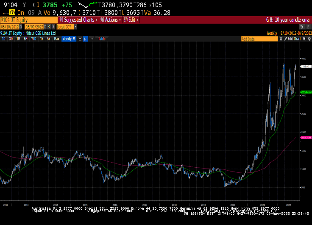Screen dimensions: 312x225
Task: Select the 1Y range tab
Action: (x=42, y=39)
